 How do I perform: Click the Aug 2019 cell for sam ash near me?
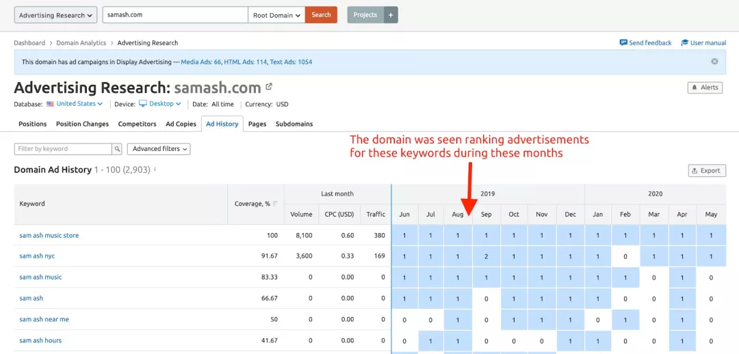[458, 320]
